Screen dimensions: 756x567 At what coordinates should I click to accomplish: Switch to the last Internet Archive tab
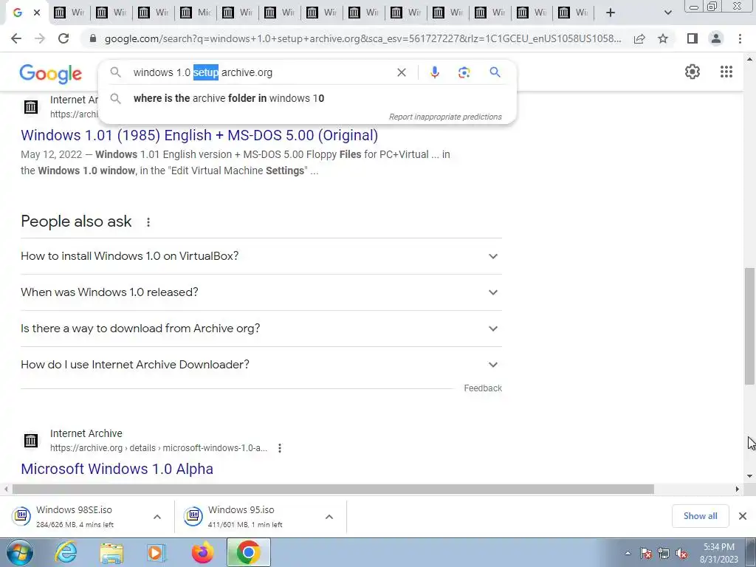(x=573, y=13)
